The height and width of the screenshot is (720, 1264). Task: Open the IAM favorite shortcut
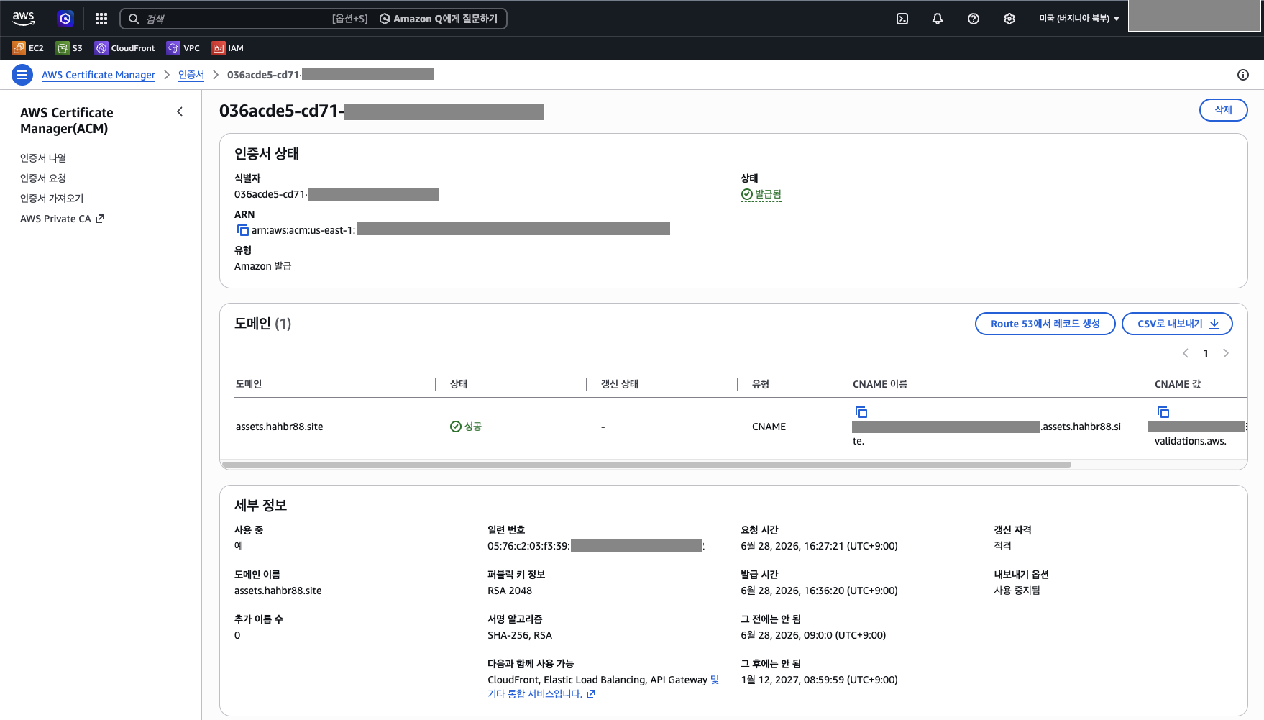click(x=228, y=48)
